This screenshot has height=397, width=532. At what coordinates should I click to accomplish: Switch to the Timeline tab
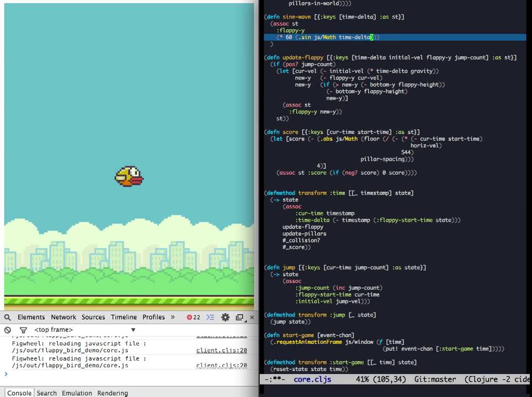tap(124, 317)
